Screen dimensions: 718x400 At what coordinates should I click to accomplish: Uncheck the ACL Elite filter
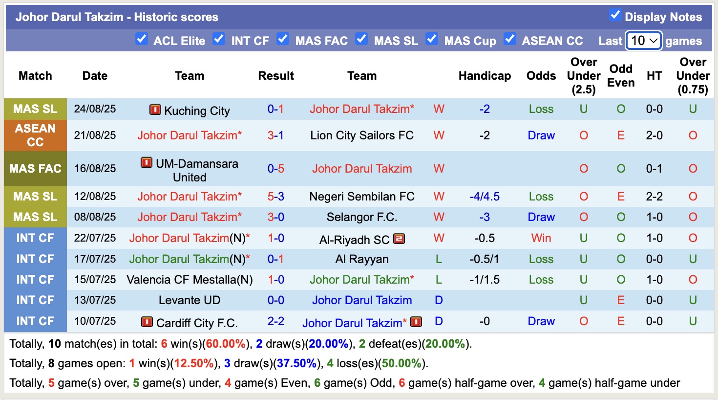pyautogui.click(x=142, y=39)
